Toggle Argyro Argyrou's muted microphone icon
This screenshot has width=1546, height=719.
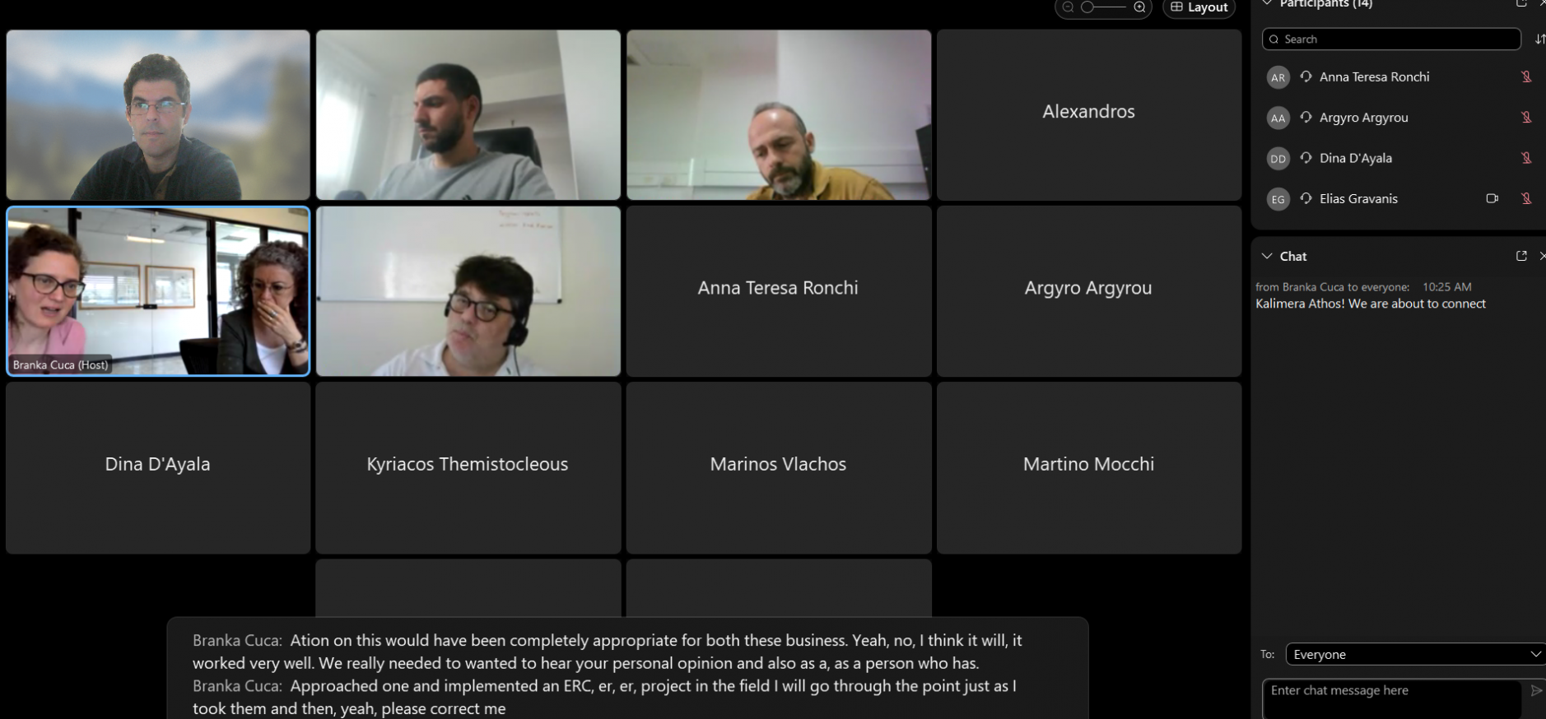tap(1526, 117)
